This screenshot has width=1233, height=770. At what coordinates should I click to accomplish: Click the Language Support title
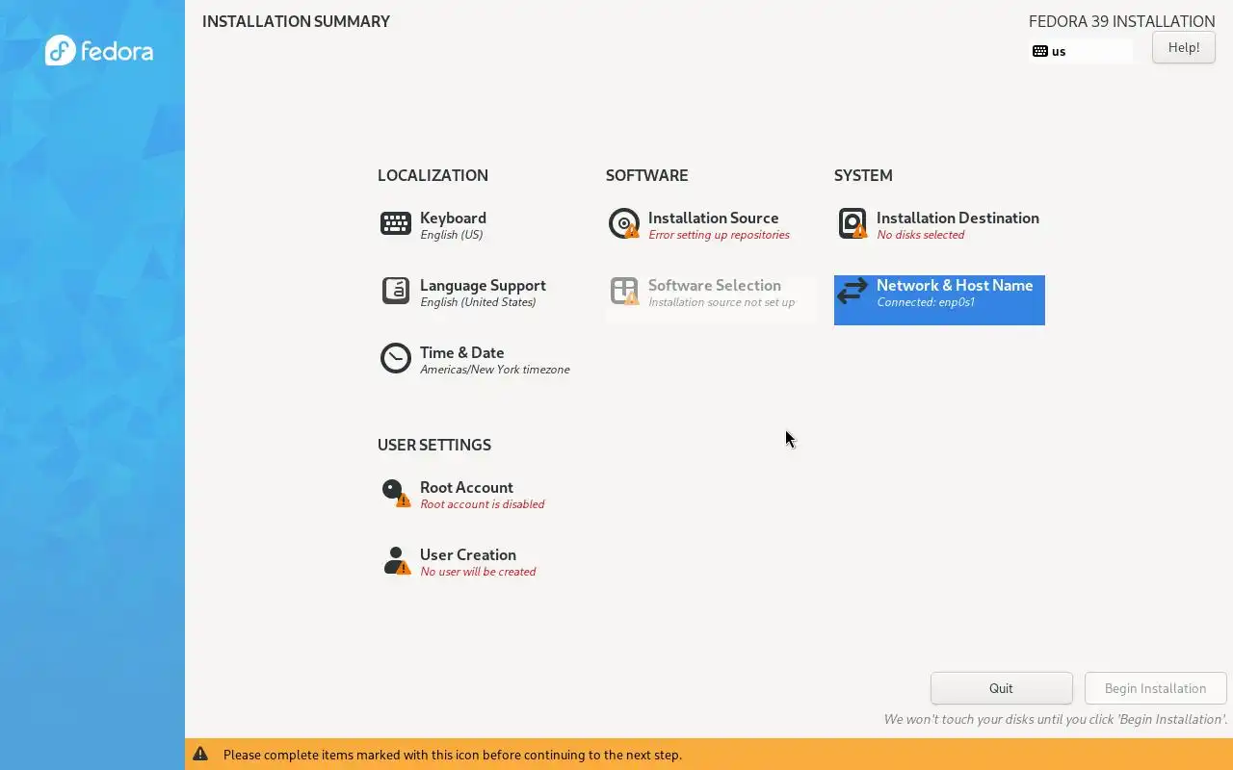(x=483, y=286)
